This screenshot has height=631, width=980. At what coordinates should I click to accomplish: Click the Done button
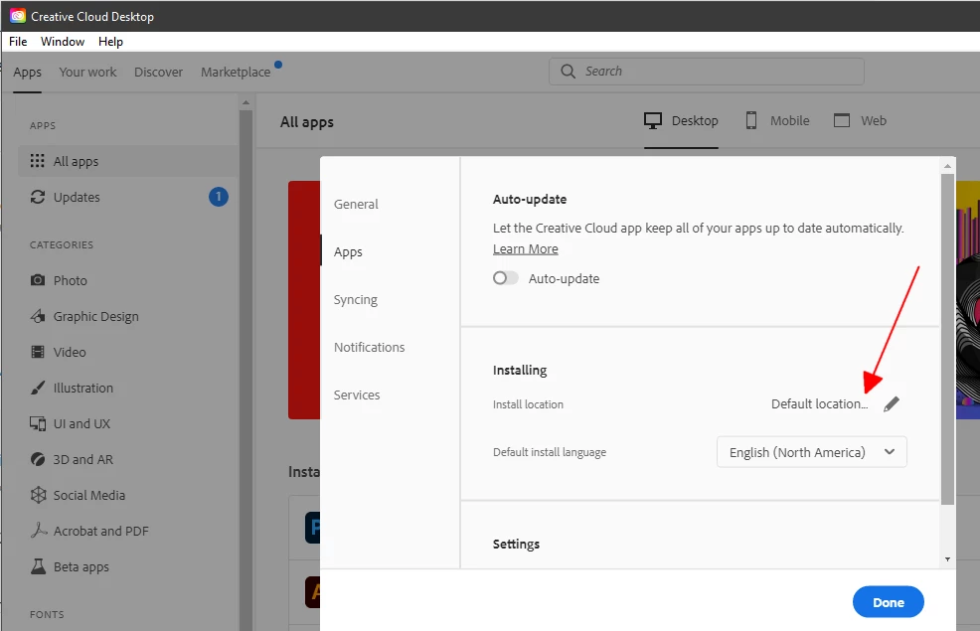click(x=889, y=602)
